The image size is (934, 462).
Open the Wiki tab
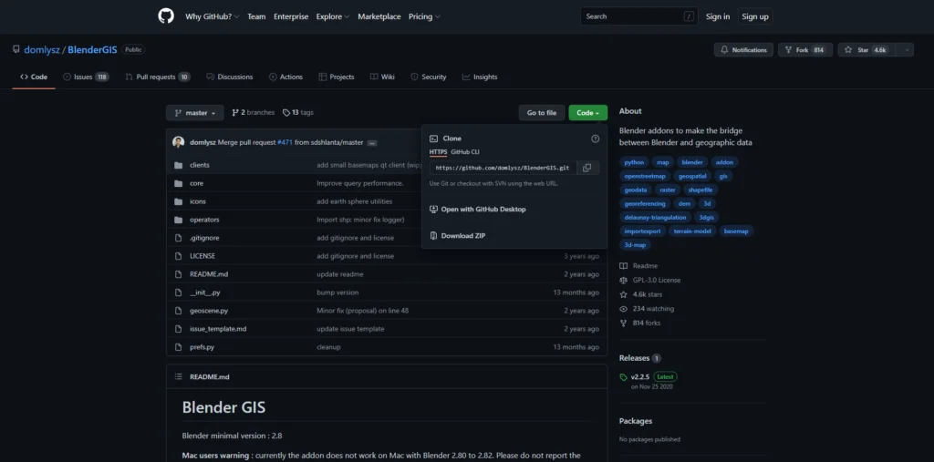[x=382, y=77]
